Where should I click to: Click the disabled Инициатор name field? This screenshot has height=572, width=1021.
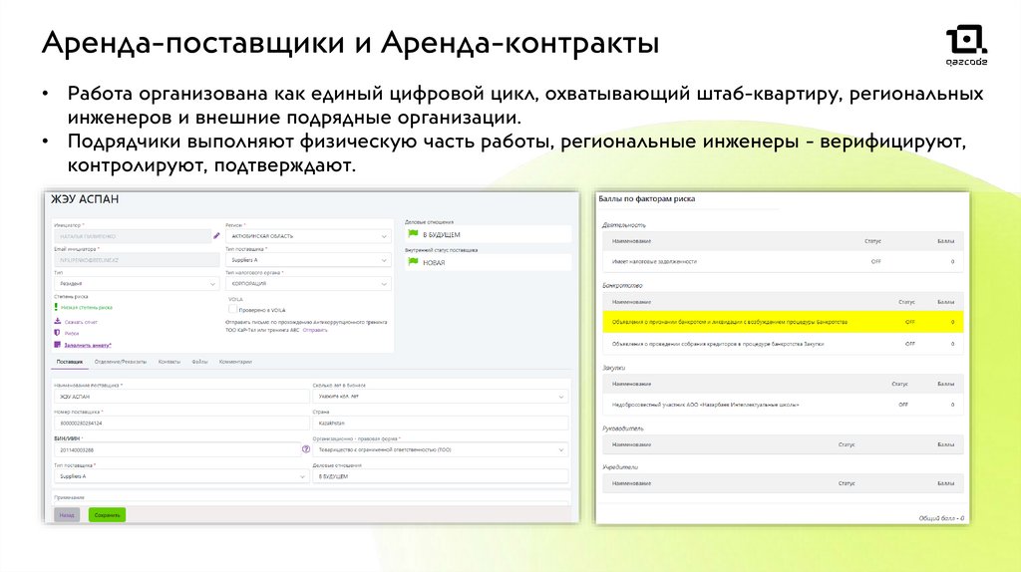[x=133, y=236]
